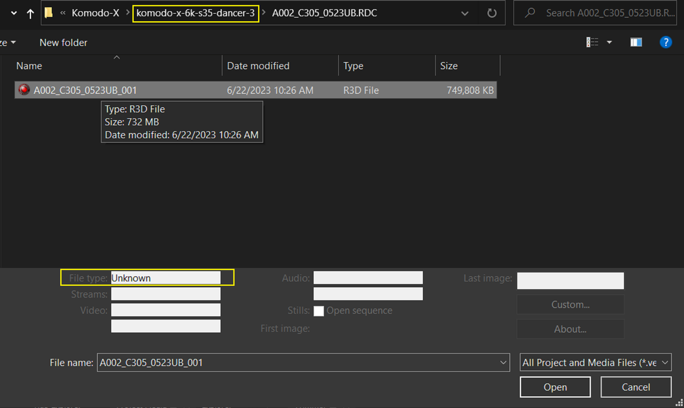Open the recent locations chevron
Viewport: 684px width, 408px height.
point(13,13)
